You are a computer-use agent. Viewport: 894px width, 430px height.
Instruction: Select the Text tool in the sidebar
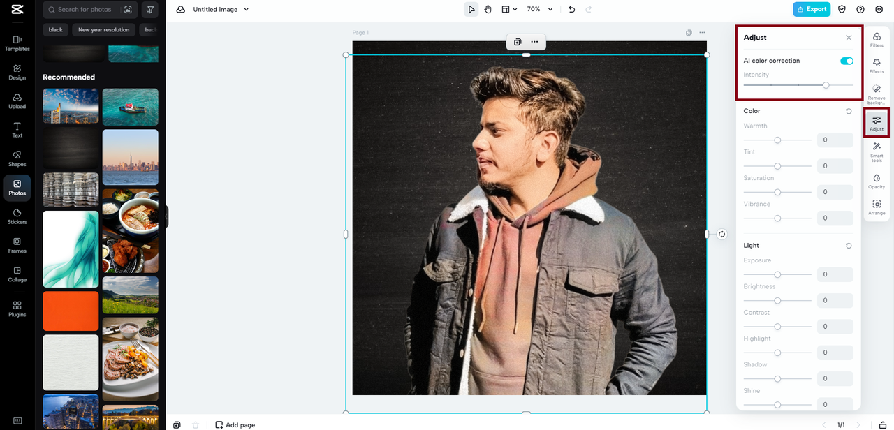[x=17, y=130]
